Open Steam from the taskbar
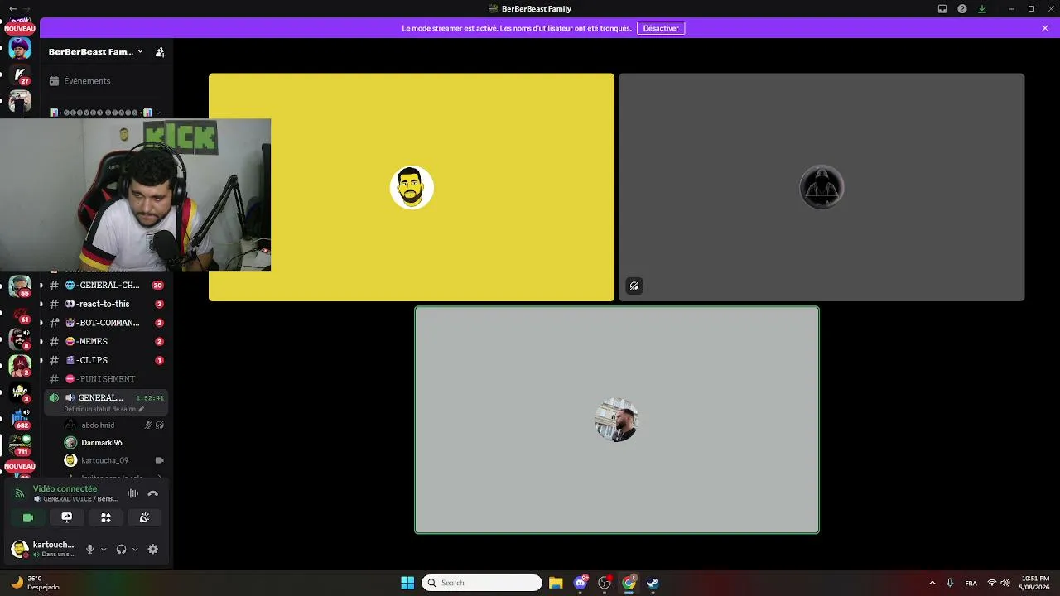 (653, 583)
